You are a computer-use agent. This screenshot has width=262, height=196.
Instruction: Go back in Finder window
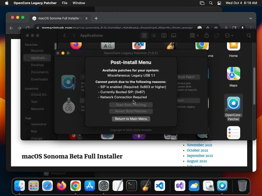pos(64,35)
